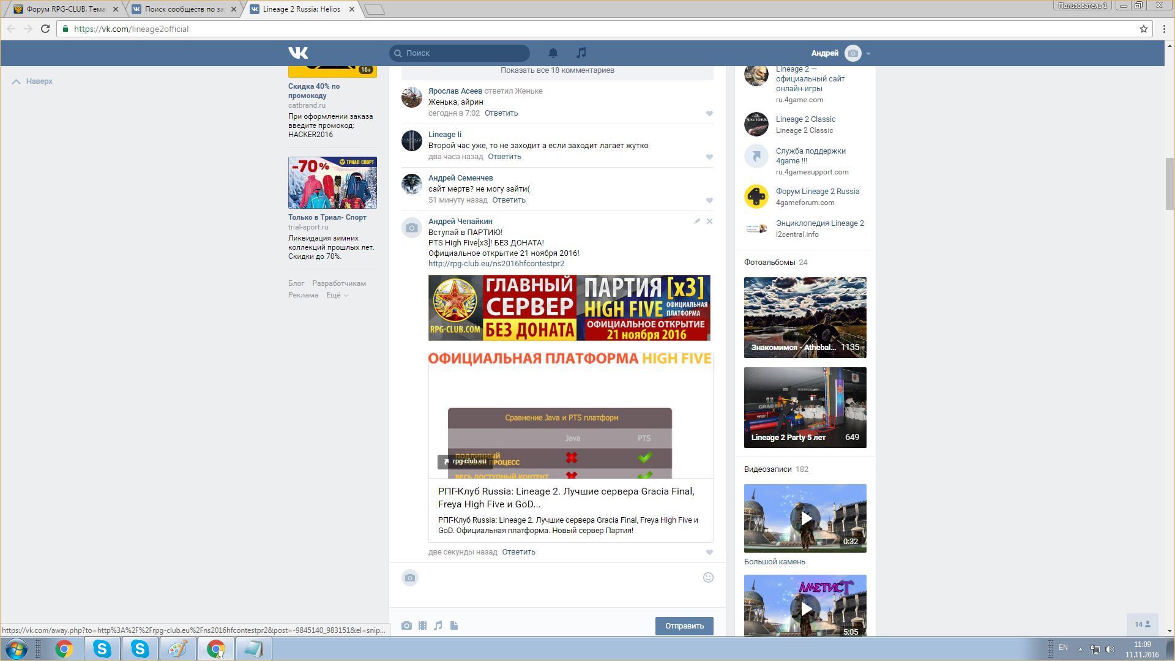Reload the page with refresh icon

45,29
